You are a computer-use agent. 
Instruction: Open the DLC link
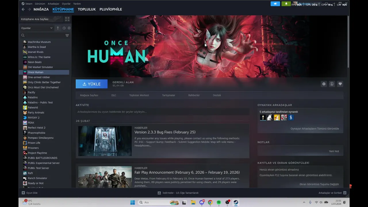pyautogui.click(x=114, y=95)
